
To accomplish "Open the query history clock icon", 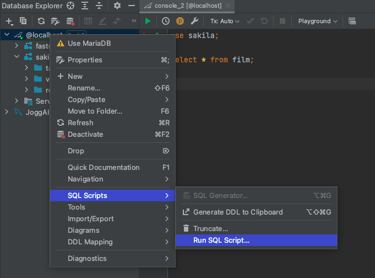I will tap(166, 21).
